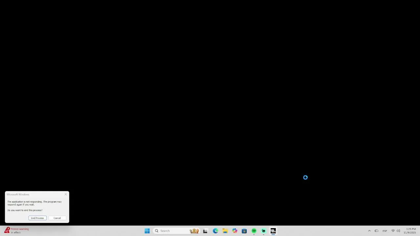Open the Windows Start menu
The width and height of the screenshot is (420, 236).
click(x=147, y=231)
